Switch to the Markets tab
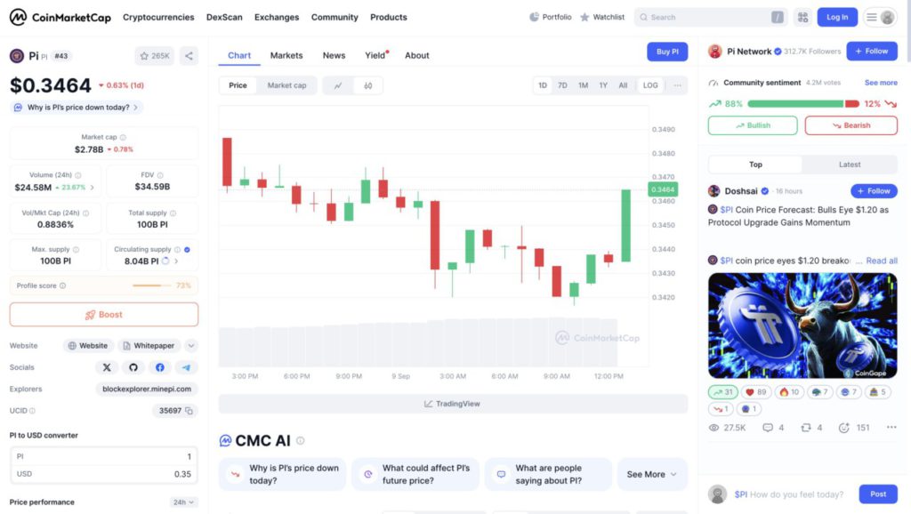 coord(286,55)
